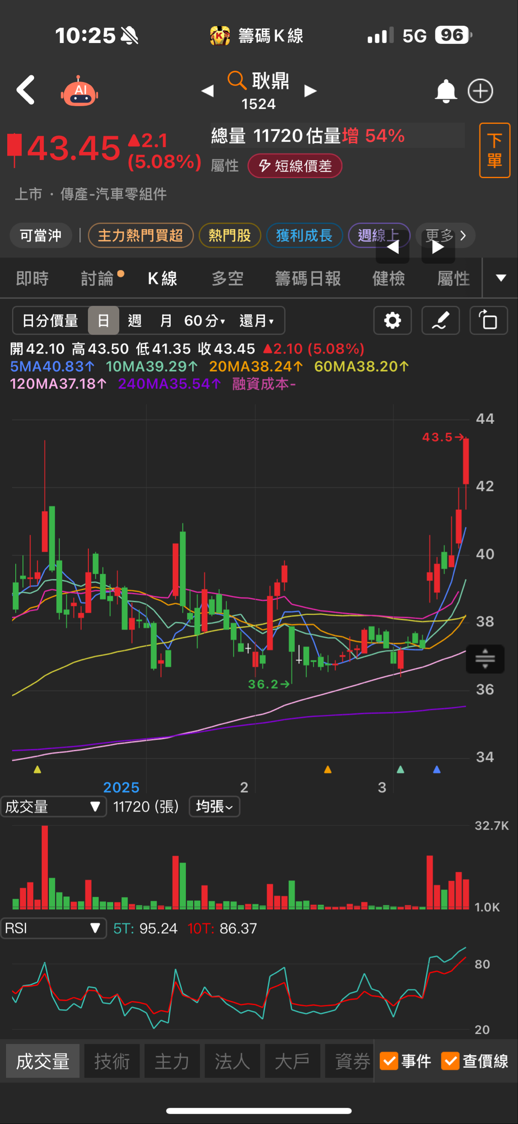
Task: Tap the cellular signal bars
Action: pos(380,36)
